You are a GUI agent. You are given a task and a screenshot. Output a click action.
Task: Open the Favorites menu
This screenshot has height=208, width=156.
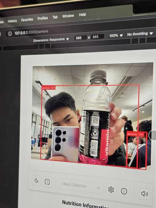27,20
